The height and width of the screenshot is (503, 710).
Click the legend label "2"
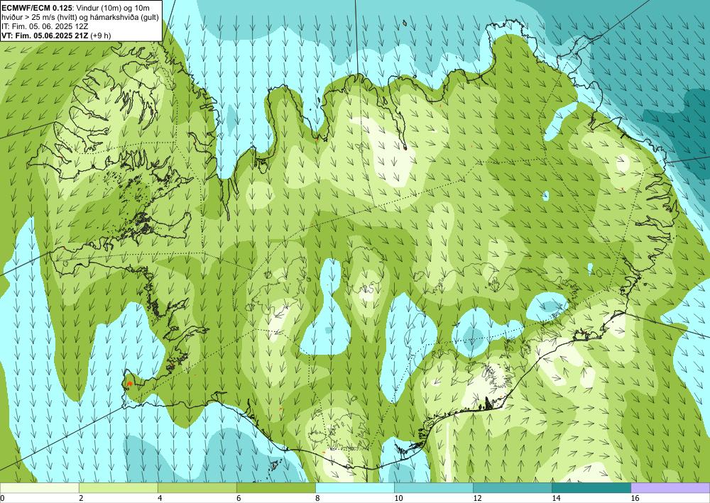(x=81, y=498)
